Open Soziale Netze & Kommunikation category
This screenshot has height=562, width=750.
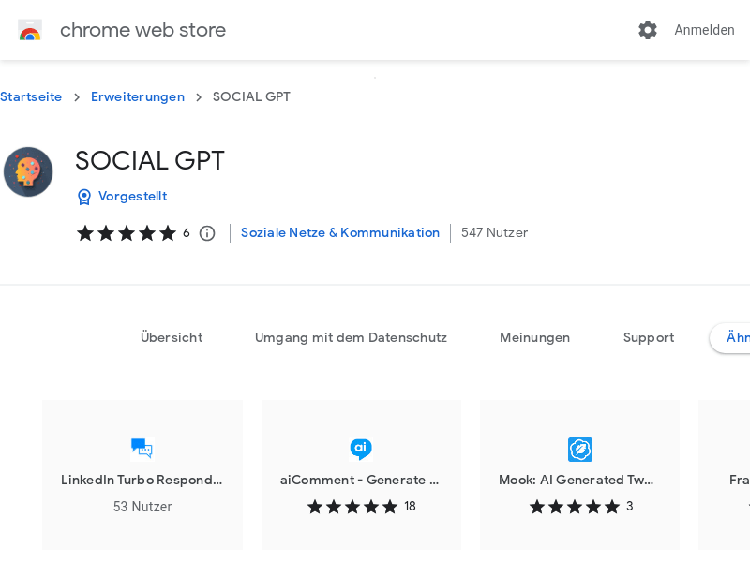click(340, 232)
